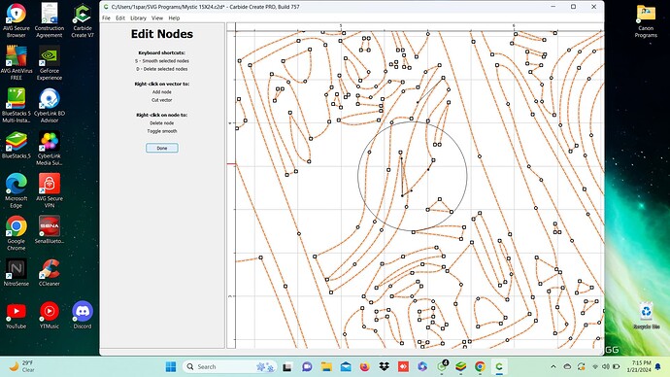Open the File menu
This screenshot has height=377, width=670.
click(106, 17)
